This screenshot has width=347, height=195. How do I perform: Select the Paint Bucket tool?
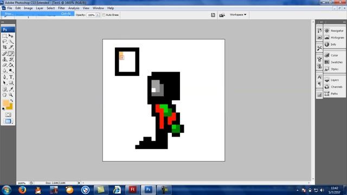coord(11,65)
